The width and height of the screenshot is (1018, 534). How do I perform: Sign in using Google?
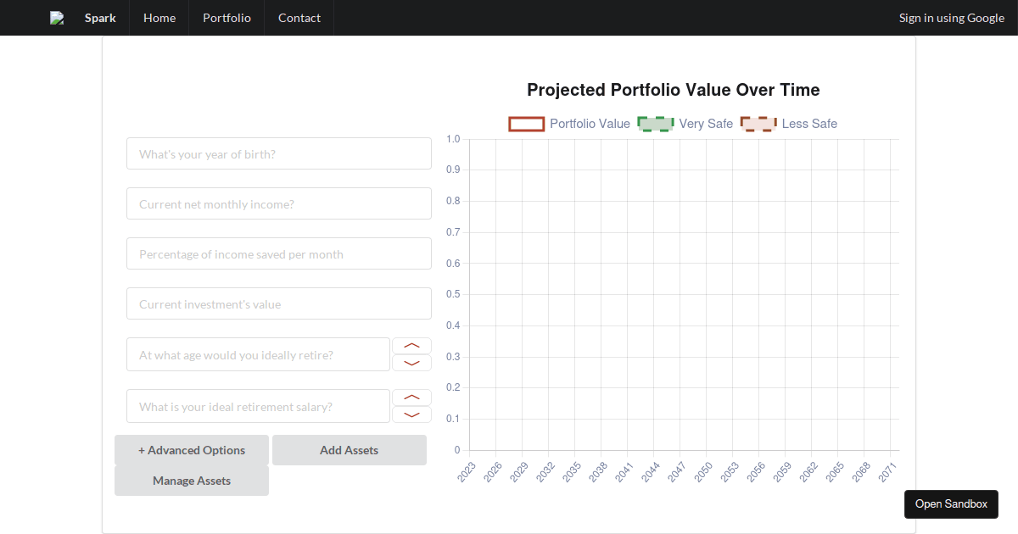click(x=951, y=18)
